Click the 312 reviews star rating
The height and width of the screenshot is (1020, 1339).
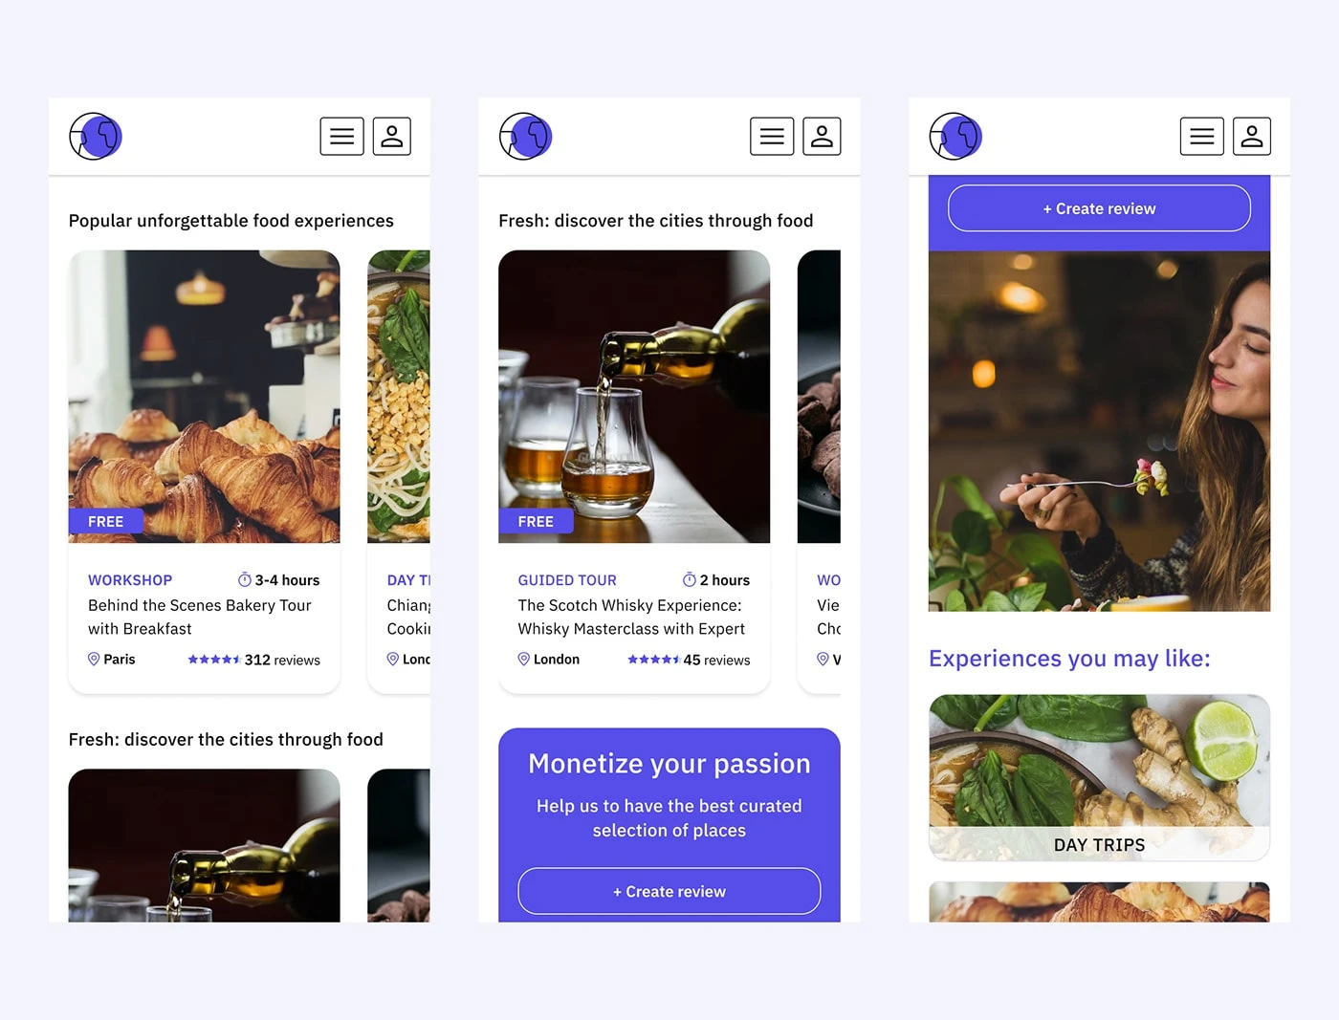pyautogui.click(x=253, y=660)
